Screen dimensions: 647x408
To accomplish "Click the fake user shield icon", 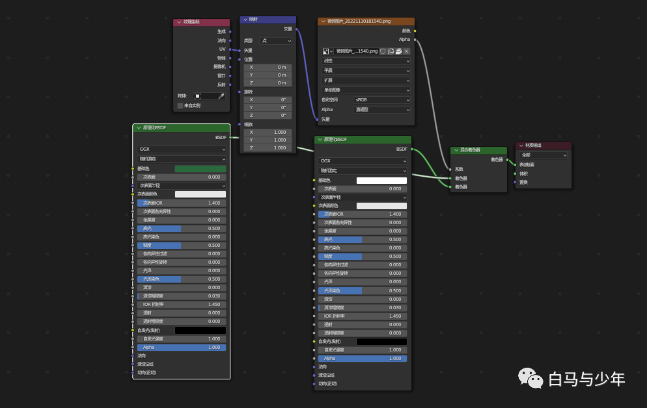I will tap(383, 51).
